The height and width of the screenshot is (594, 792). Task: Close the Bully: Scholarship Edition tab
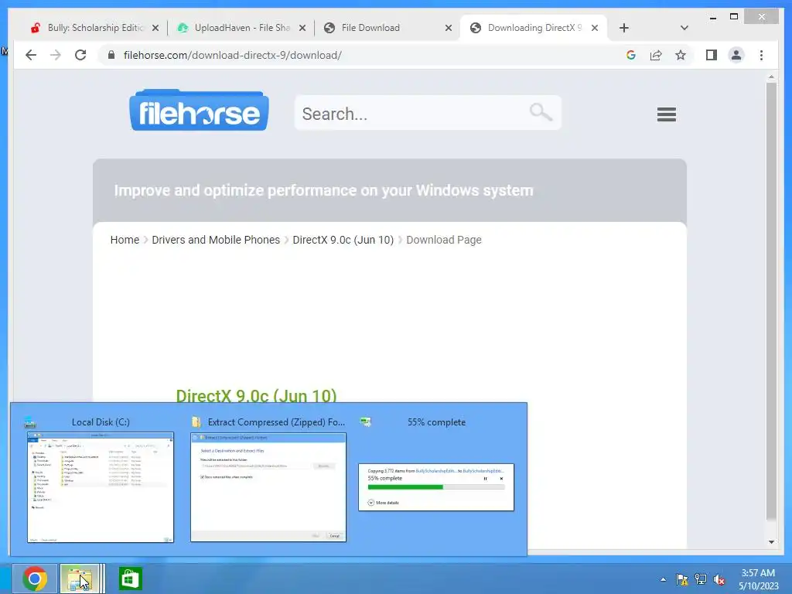pos(155,28)
